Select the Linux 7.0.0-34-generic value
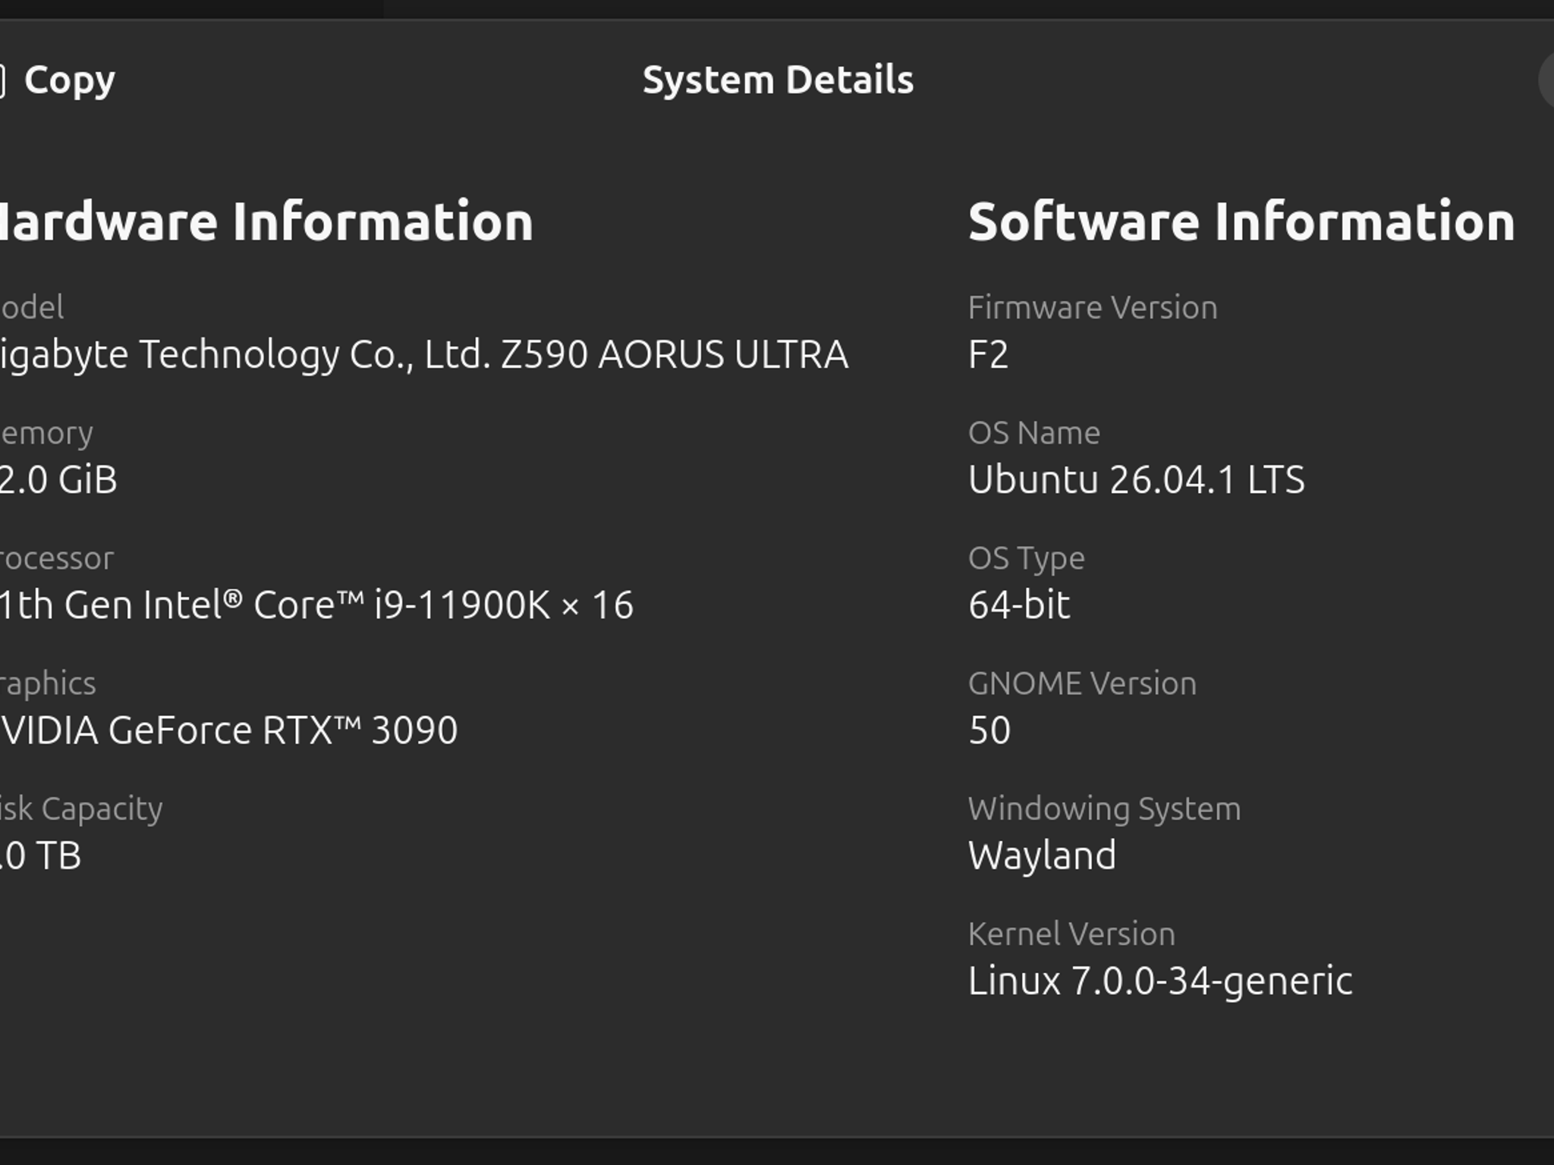1554x1165 pixels. [1160, 981]
